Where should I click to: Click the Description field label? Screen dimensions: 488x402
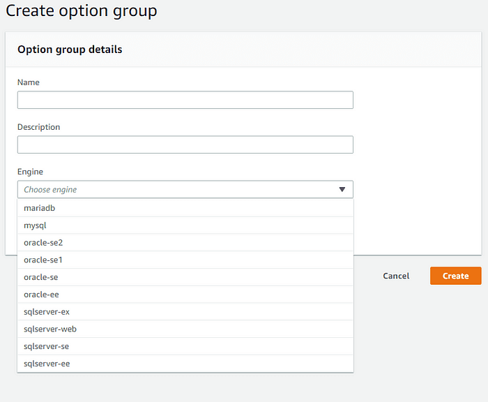(x=38, y=127)
